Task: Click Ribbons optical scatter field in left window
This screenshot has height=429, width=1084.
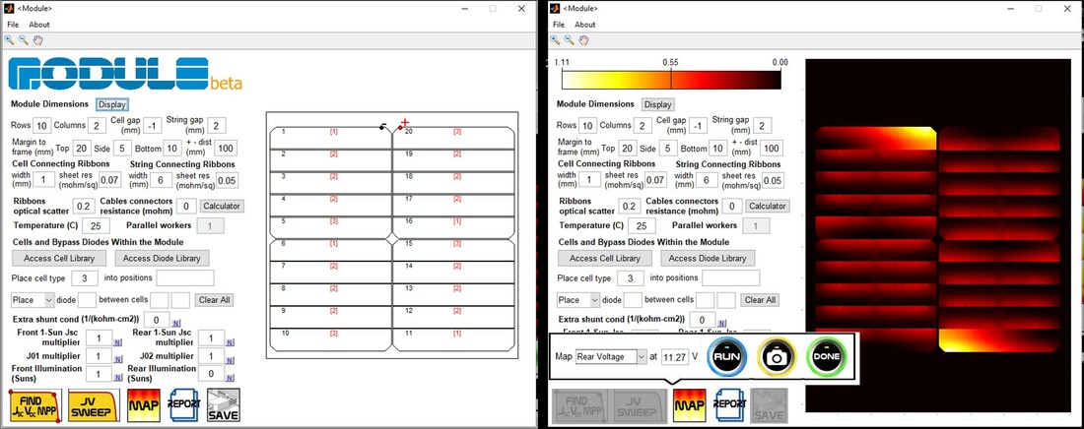Action: pos(85,206)
